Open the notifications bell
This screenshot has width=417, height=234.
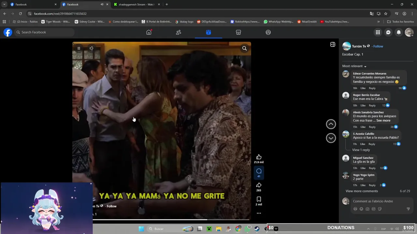[399, 32]
